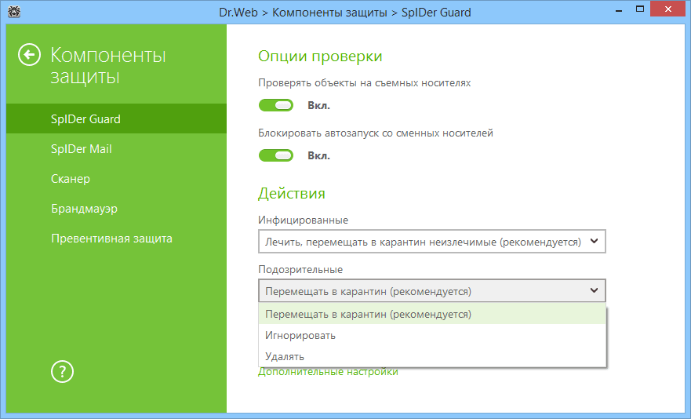Choose Игнорировать option in list
The image size is (691, 419).
point(432,335)
